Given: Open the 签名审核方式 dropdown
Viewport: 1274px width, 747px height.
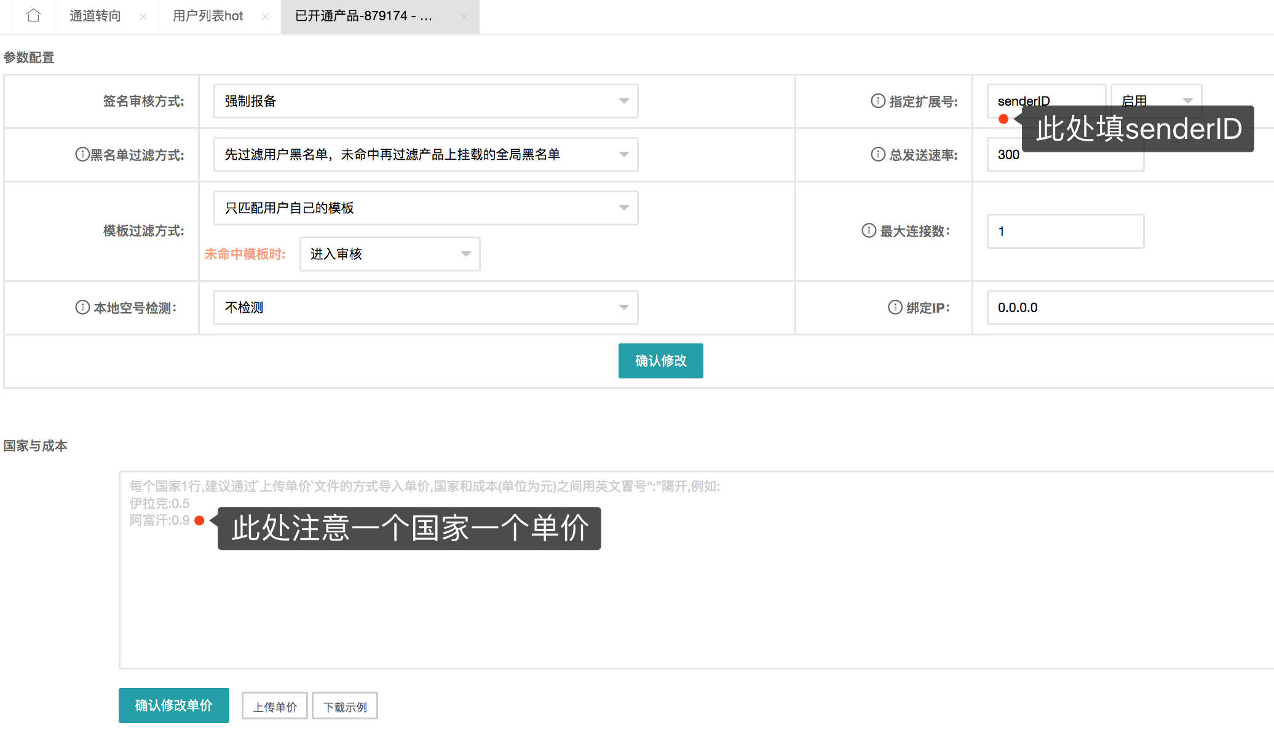Looking at the screenshot, I should click(425, 101).
